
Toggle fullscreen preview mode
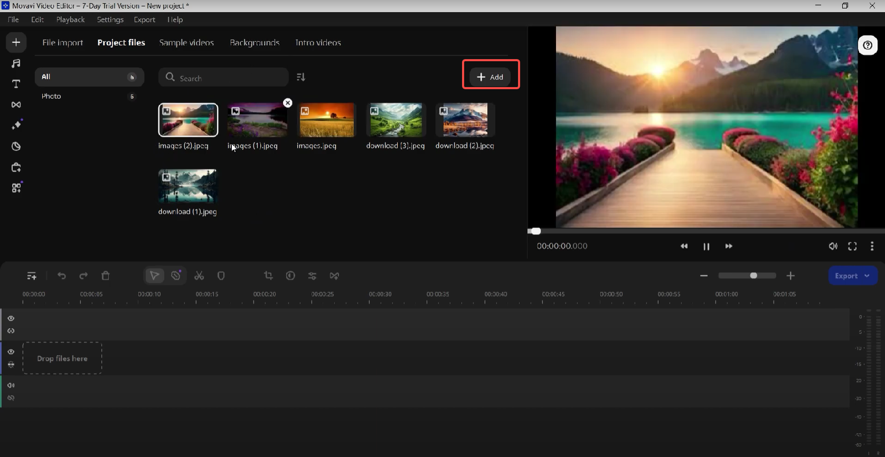[x=852, y=246]
